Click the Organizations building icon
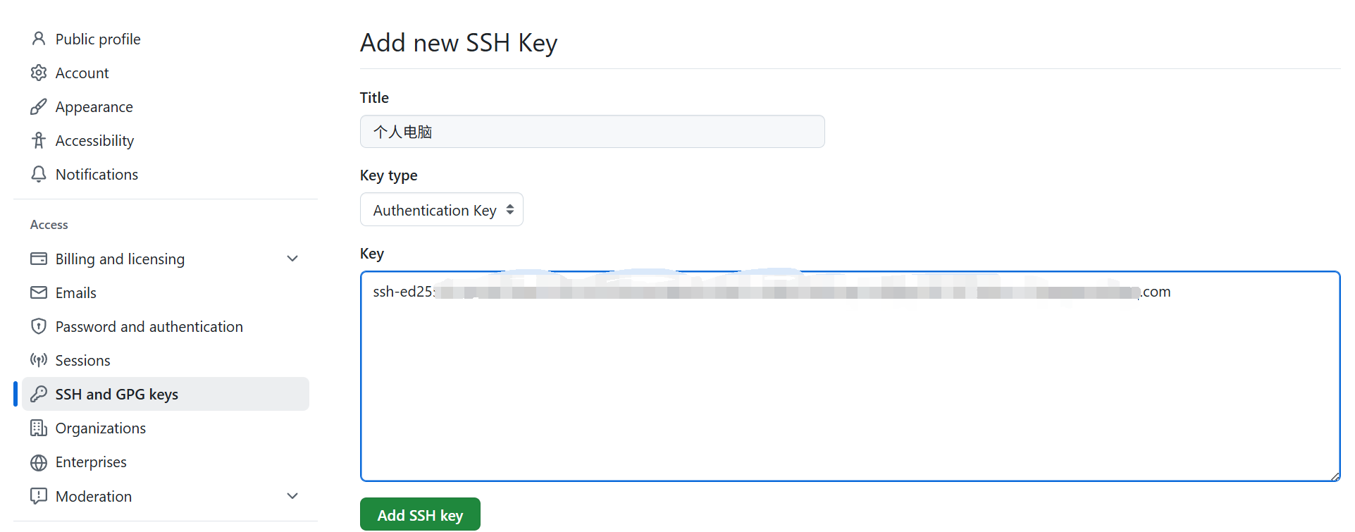 (x=39, y=428)
